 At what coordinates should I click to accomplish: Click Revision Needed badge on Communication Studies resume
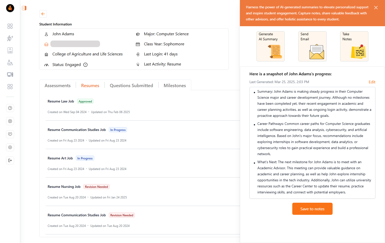pos(122,215)
